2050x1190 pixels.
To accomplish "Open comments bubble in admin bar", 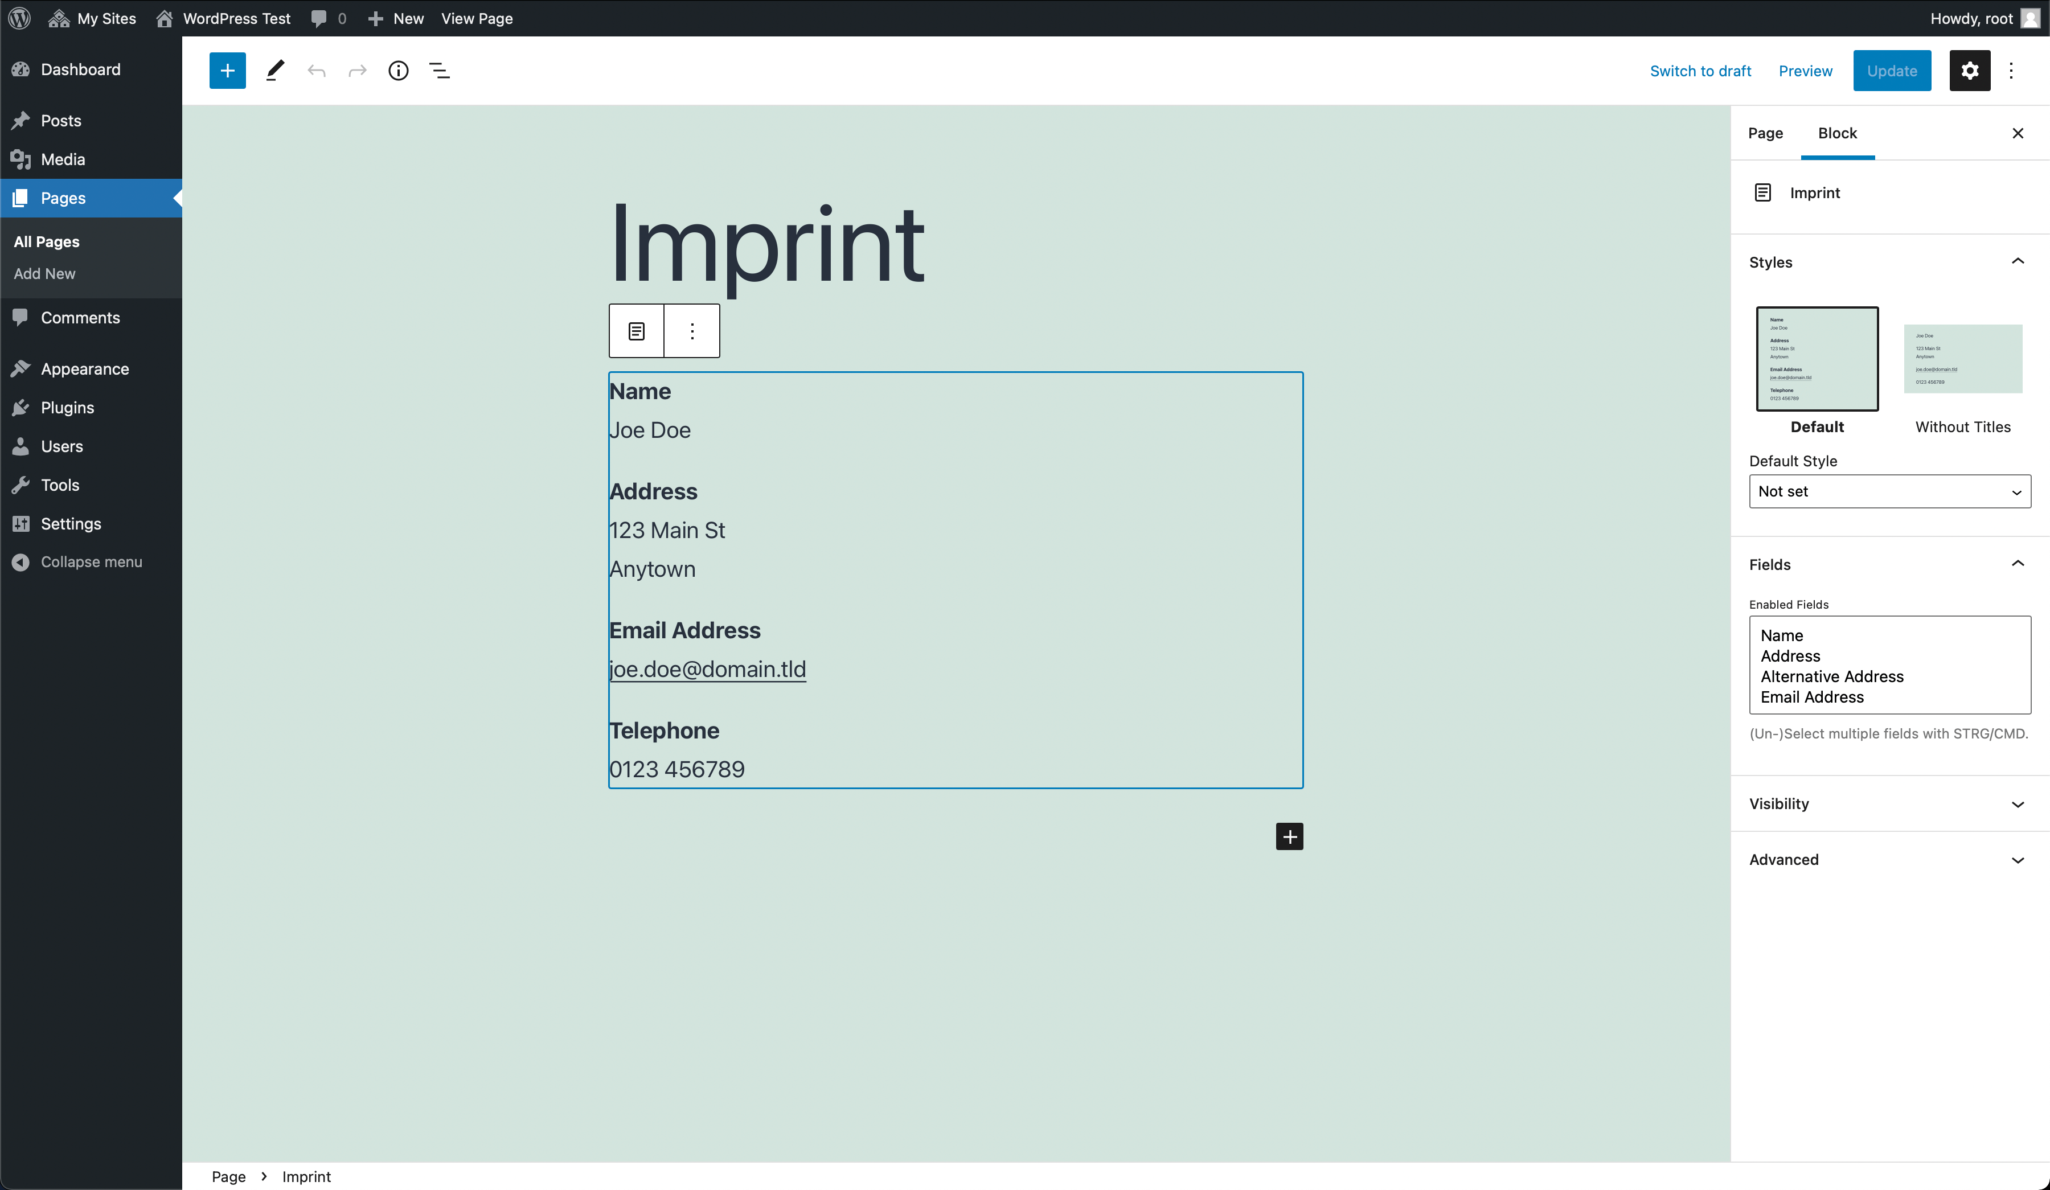I will tap(329, 18).
